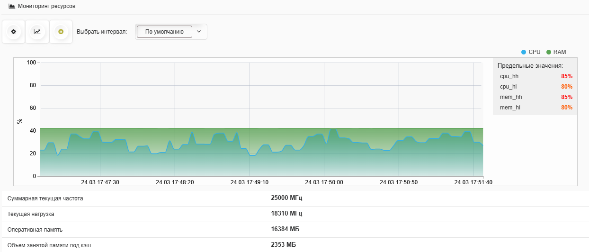This screenshot has height=252, width=589.
Task: Click the line chart icon button
Action: point(37,32)
